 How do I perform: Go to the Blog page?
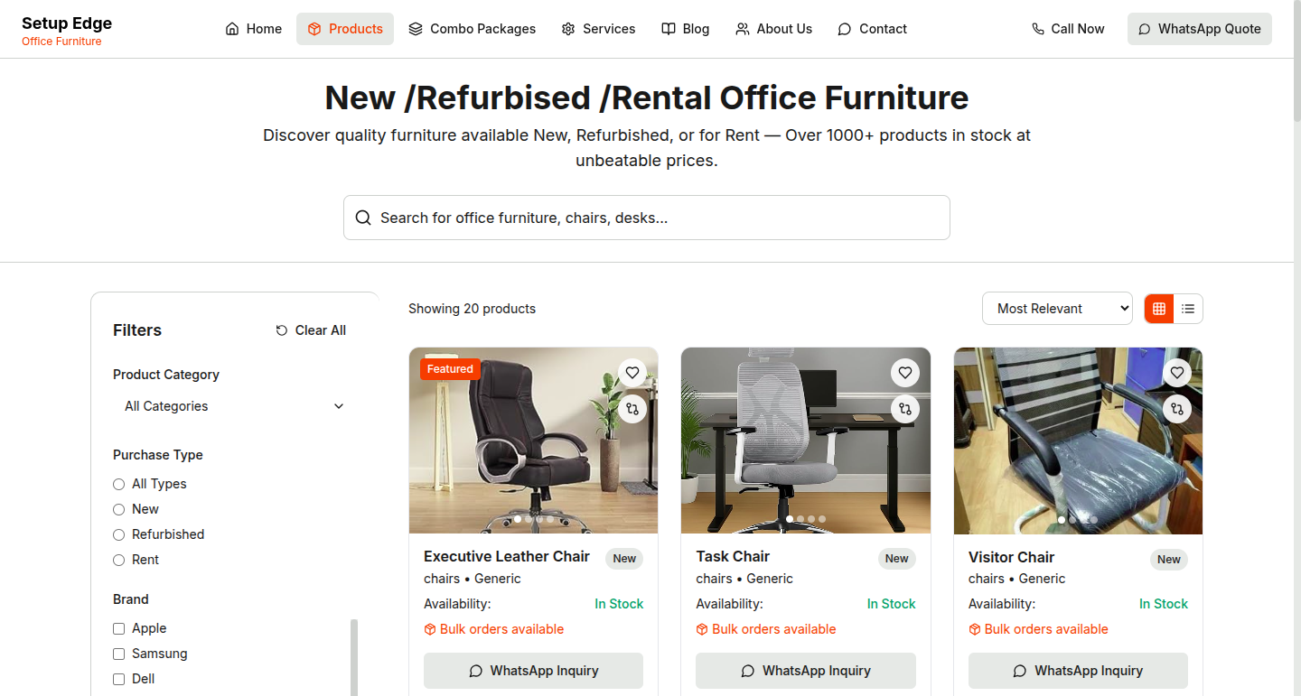tap(685, 29)
